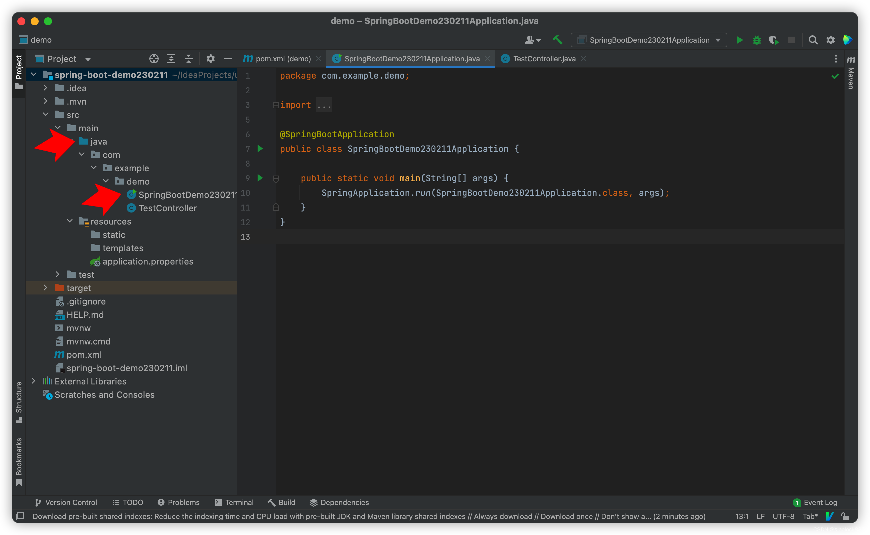
Task: Open the Dependencies tool window
Action: point(339,502)
